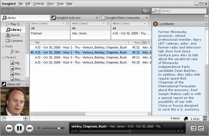Screen dimensions: 209x136
Task: Select the Hour 4 track row
Action: [91, 63]
